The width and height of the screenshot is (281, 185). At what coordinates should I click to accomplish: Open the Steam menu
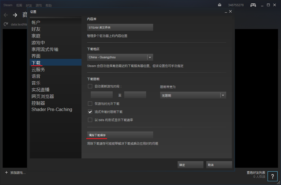(x=8, y=5)
